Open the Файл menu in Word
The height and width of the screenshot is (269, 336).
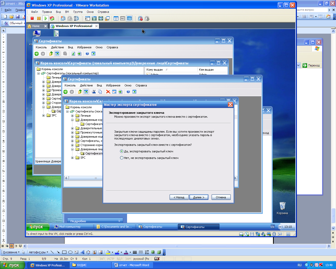(x=8, y=10)
